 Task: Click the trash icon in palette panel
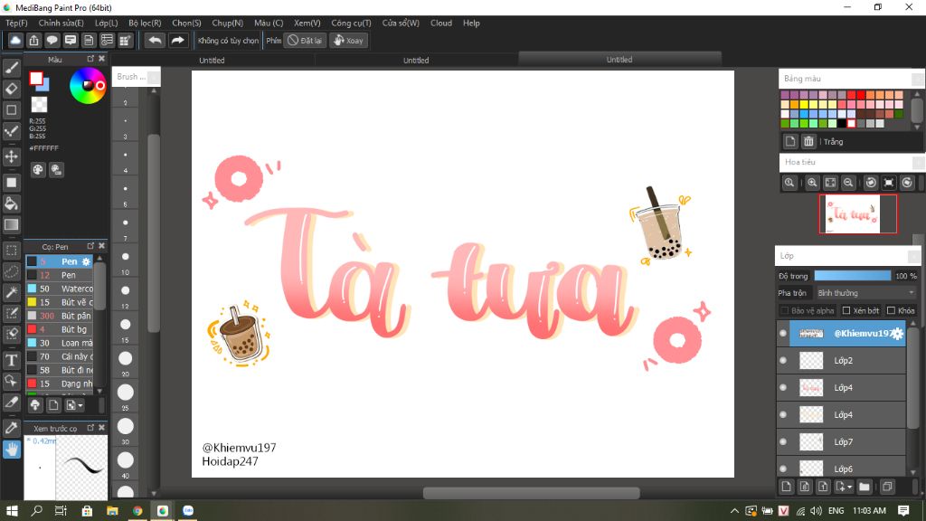808,141
